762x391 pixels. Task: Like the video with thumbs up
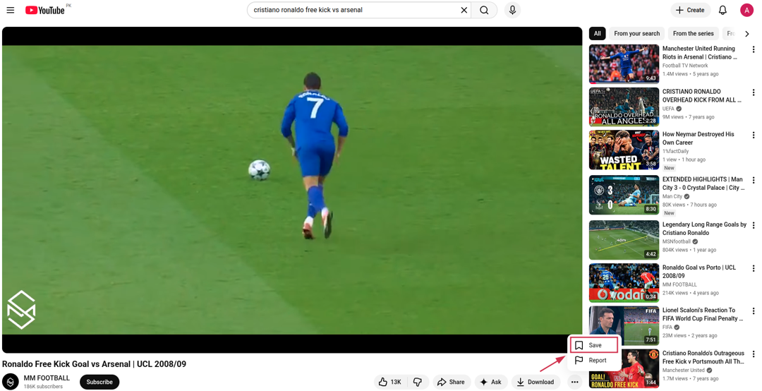[391, 383]
